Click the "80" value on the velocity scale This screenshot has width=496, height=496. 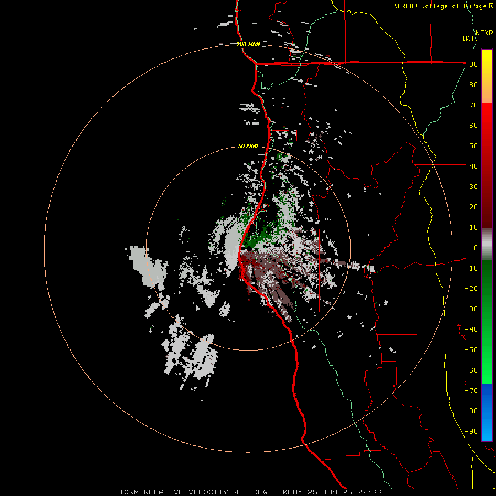pyautogui.click(x=473, y=85)
